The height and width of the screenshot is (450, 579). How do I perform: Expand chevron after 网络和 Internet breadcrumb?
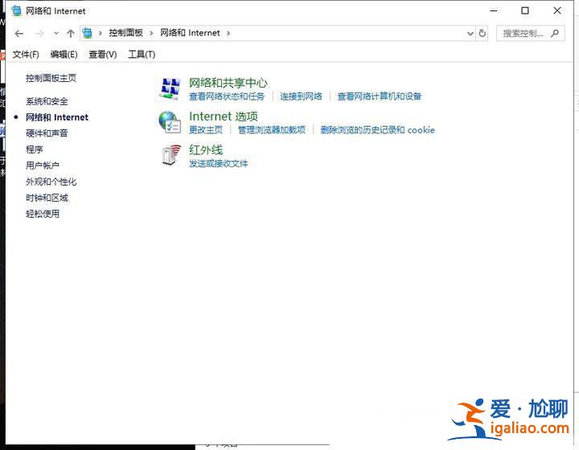coord(228,33)
